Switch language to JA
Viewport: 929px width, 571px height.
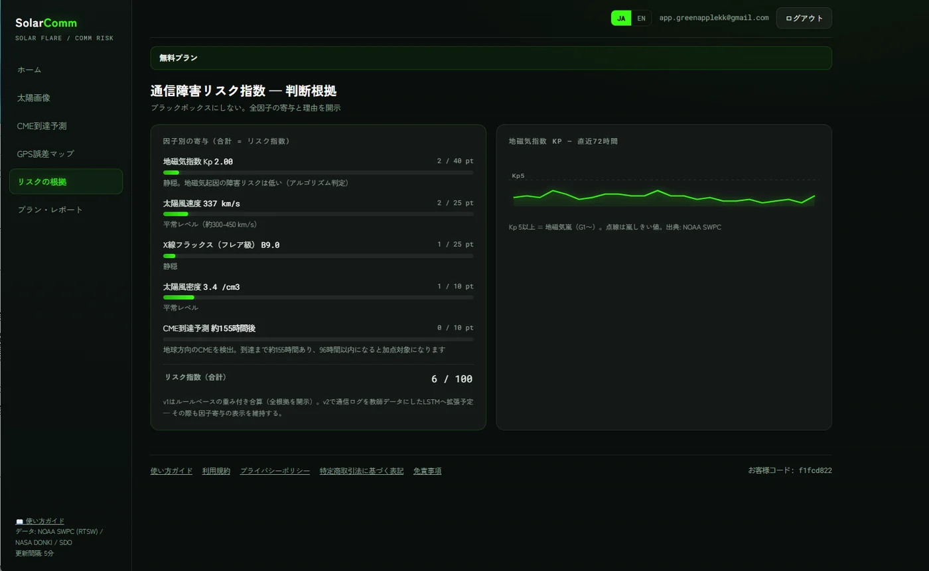pyautogui.click(x=621, y=18)
